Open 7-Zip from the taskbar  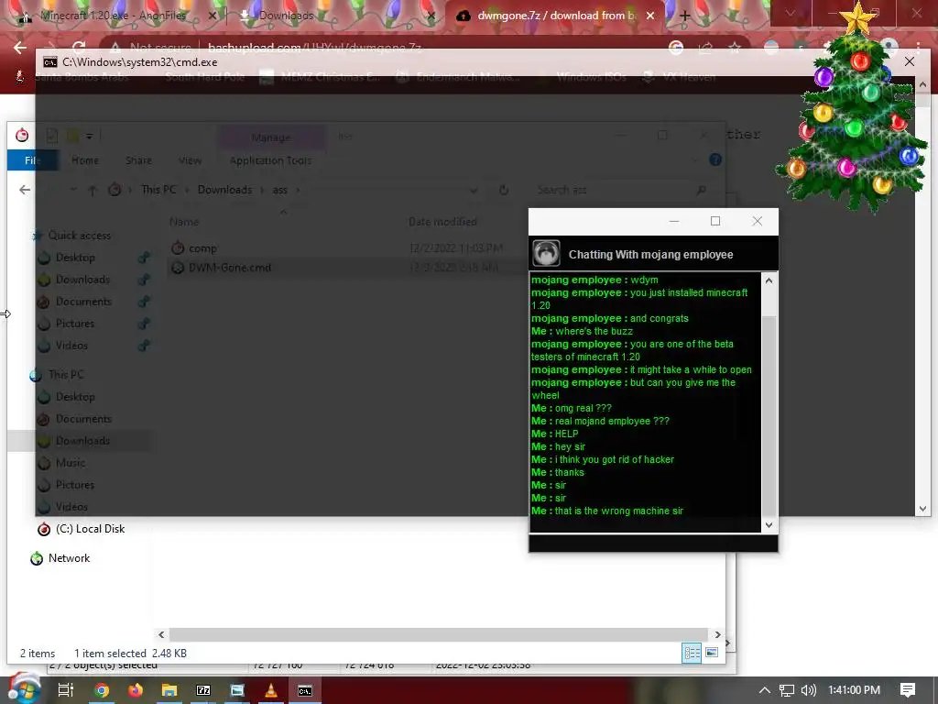[x=203, y=690]
